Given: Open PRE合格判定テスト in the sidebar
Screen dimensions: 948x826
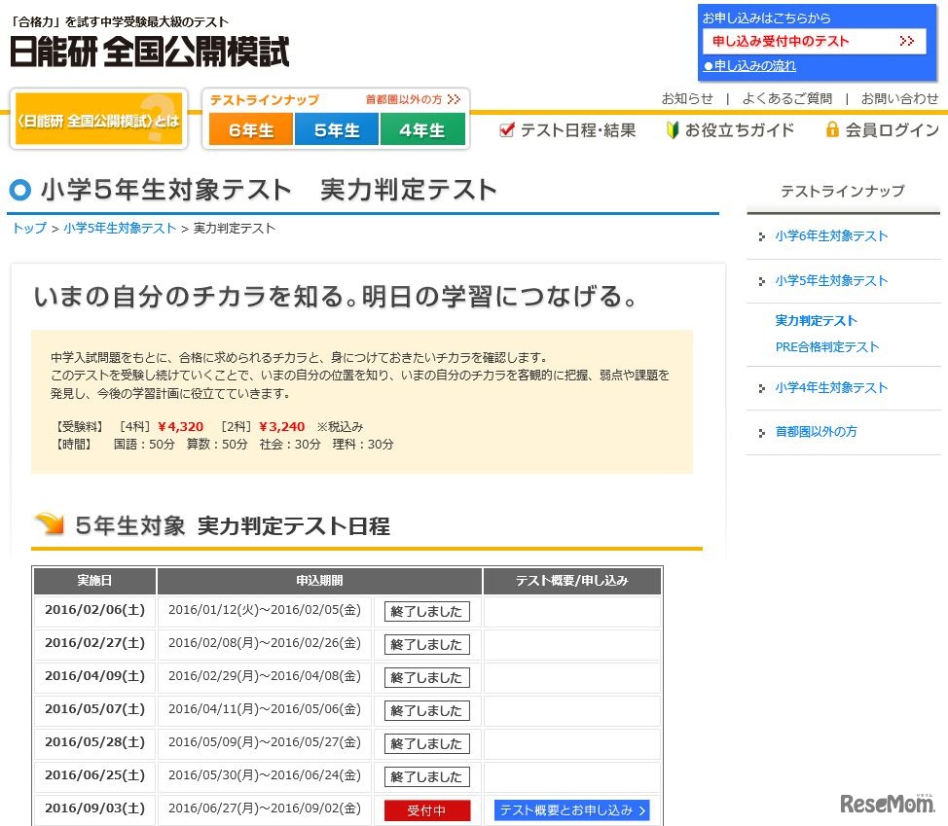Looking at the screenshot, I should (x=826, y=347).
